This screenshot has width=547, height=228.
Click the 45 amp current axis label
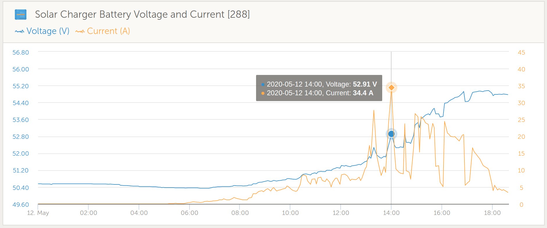pyautogui.click(x=521, y=53)
